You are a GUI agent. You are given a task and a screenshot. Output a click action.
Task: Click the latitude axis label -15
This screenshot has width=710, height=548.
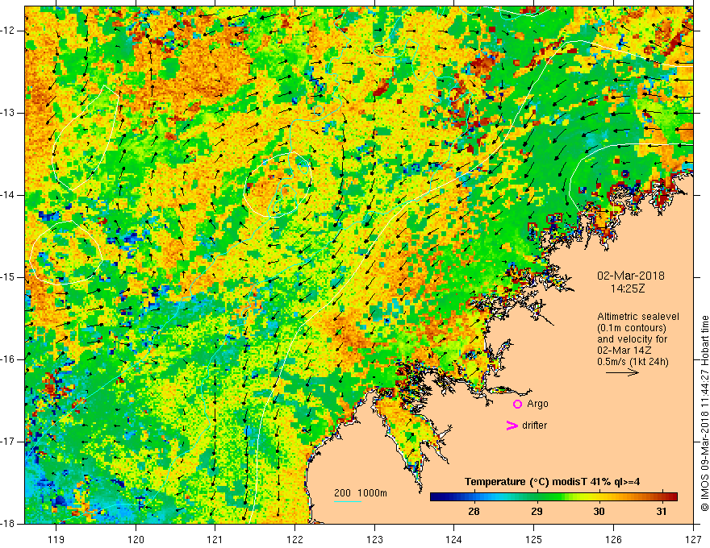[7, 277]
